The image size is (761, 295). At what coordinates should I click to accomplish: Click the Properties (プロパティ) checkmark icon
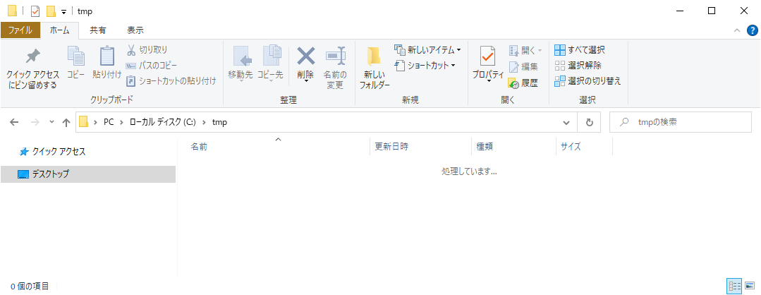pos(487,56)
